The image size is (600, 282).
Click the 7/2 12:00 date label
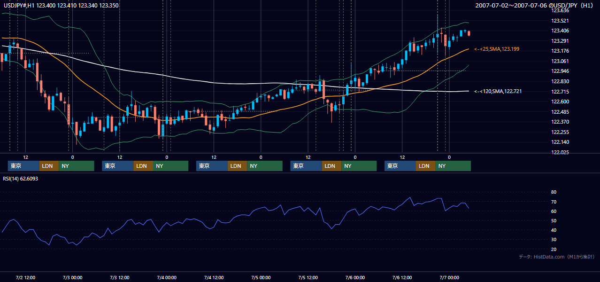[x=25, y=277]
